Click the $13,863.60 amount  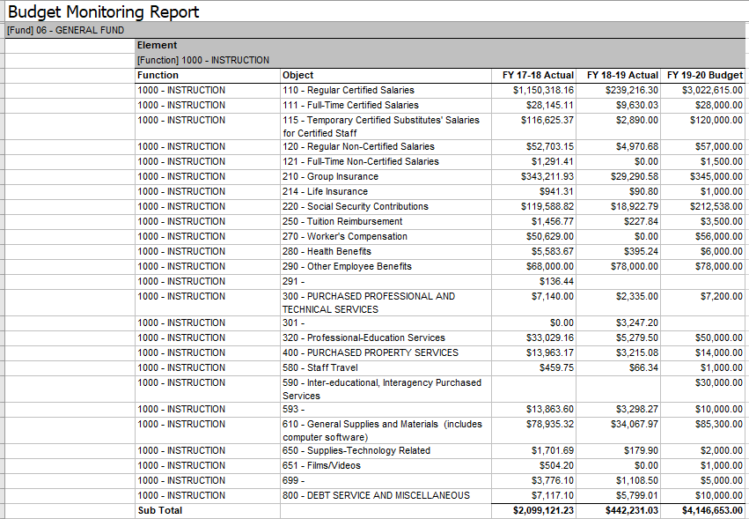(550, 410)
